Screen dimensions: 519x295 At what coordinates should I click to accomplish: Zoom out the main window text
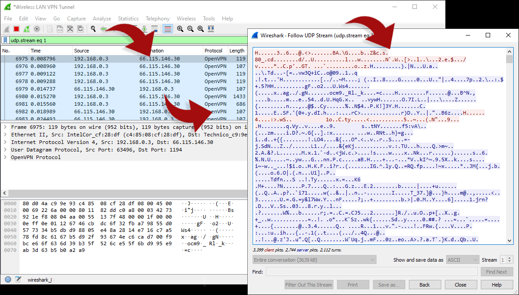[190, 29]
